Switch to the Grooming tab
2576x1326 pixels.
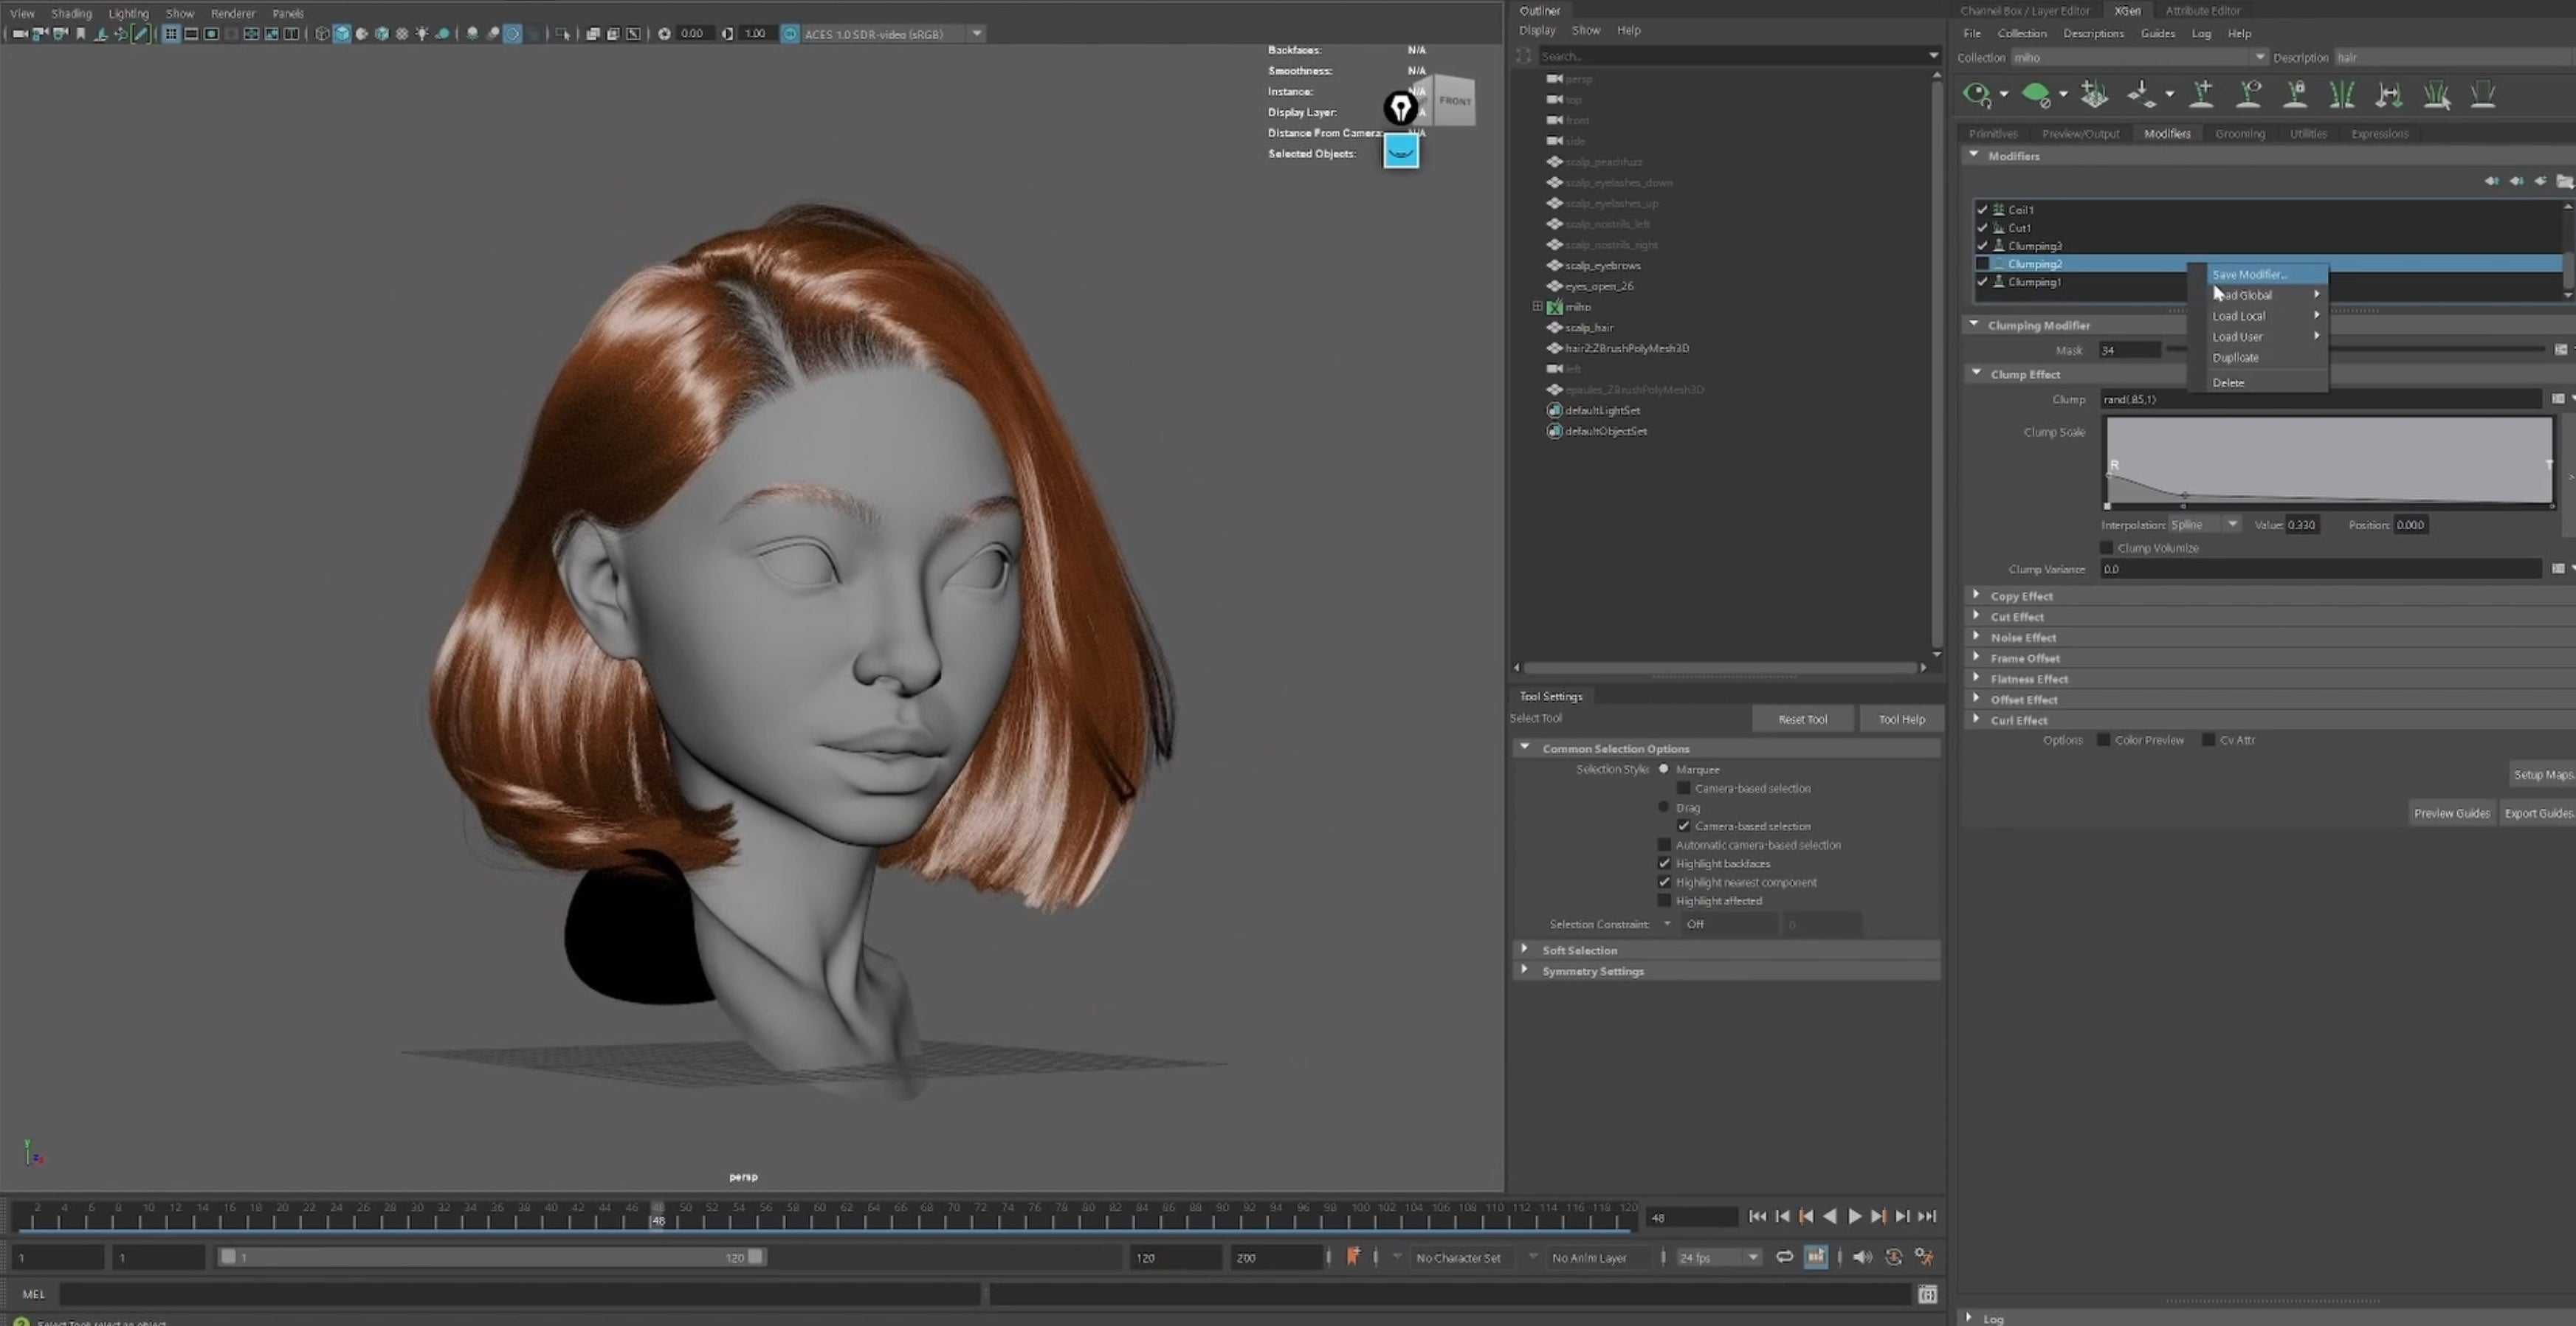2239,134
